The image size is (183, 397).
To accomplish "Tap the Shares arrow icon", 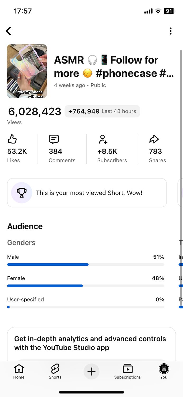I will click(154, 139).
